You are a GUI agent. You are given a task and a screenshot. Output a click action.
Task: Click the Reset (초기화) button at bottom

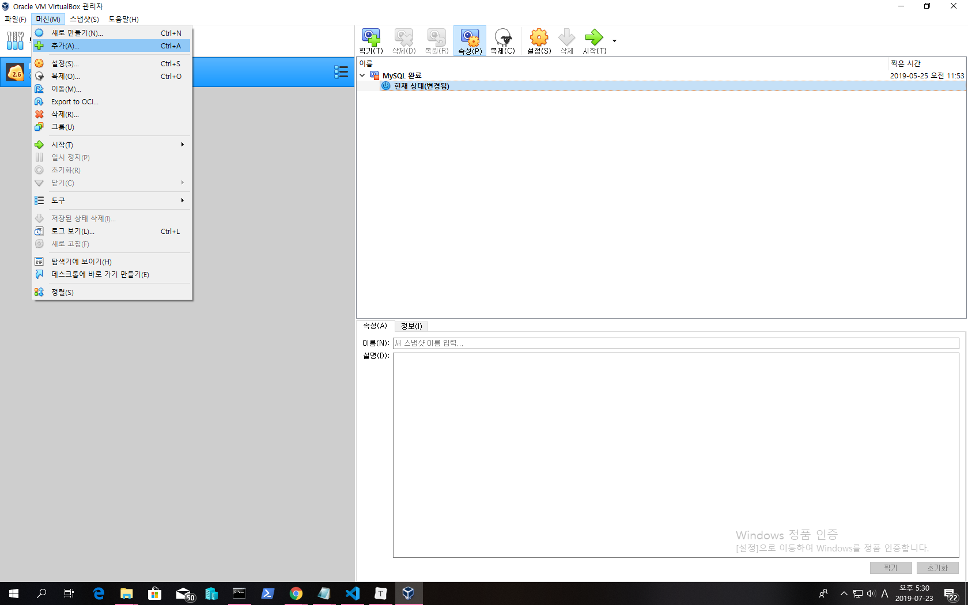[x=937, y=568]
